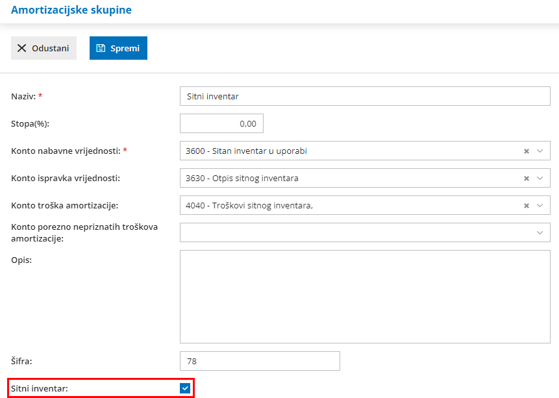Focus the Stopa(%) field showing 0,00

pos(221,123)
